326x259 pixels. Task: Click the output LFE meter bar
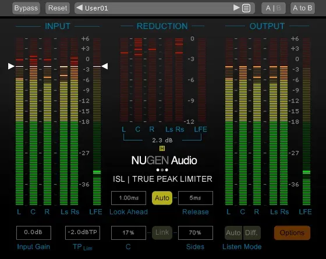click(306, 121)
